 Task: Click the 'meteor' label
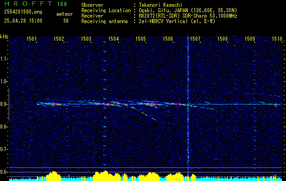pos(65,14)
